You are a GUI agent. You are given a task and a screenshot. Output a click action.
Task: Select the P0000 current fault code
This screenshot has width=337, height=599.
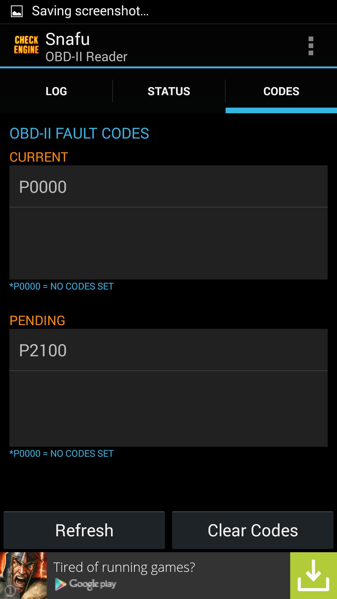click(168, 187)
